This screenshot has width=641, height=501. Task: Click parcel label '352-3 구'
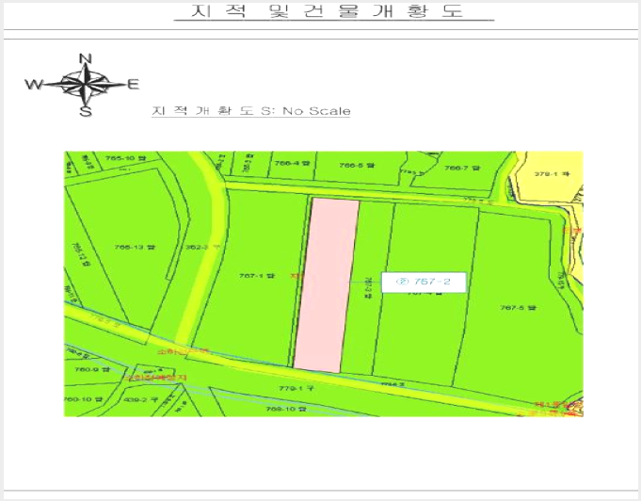coord(202,247)
